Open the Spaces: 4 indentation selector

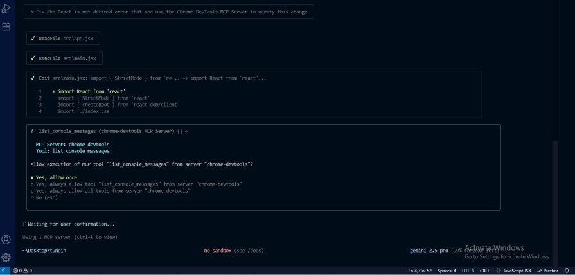(x=447, y=271)
